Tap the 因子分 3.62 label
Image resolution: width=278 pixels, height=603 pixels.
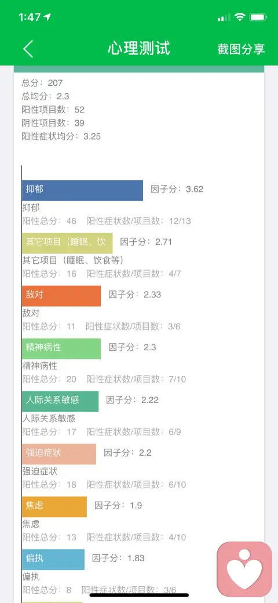click(177, 189)
